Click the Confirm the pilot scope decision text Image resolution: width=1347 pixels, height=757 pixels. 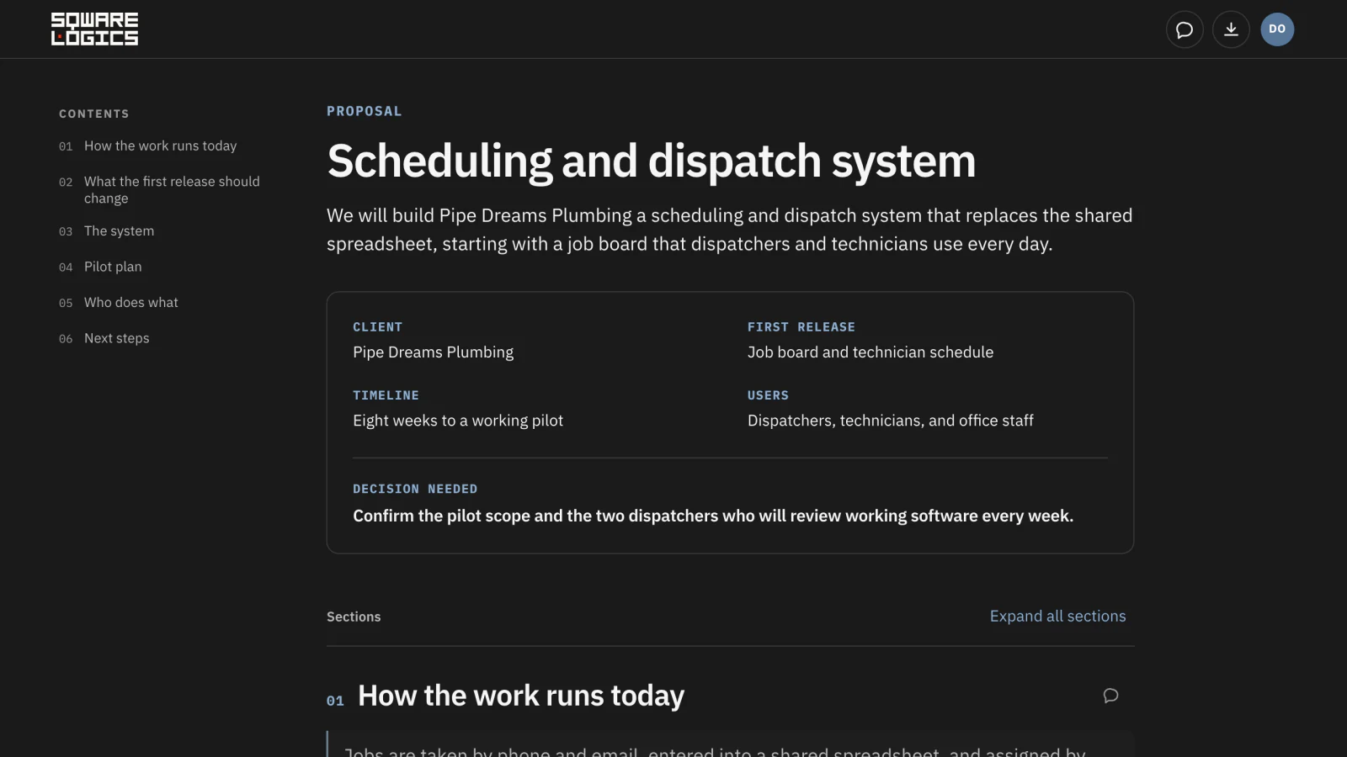coord(713,516)
